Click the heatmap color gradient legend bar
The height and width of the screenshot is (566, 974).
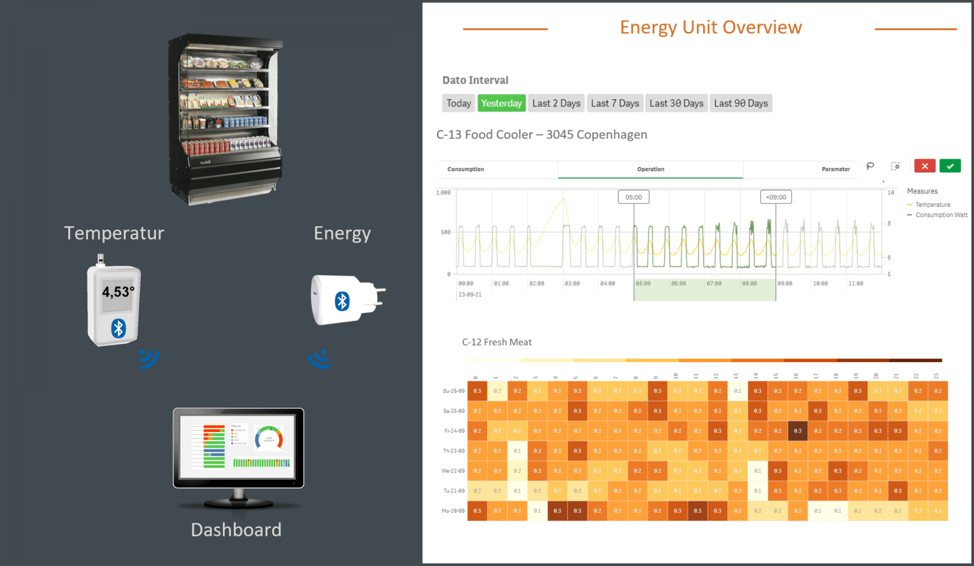[705, 360]
